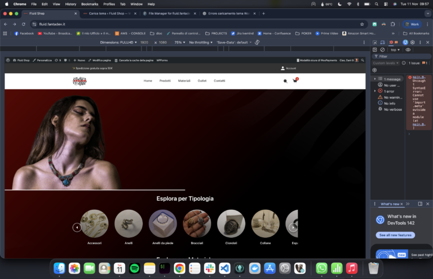Click the console Filter input field
This screenshot has width=433, height=279.
(400, 56)
